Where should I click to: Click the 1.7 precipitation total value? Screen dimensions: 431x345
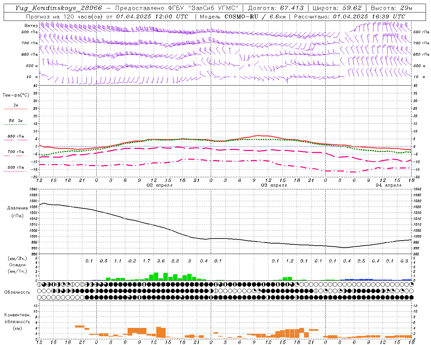pos(146,261)
